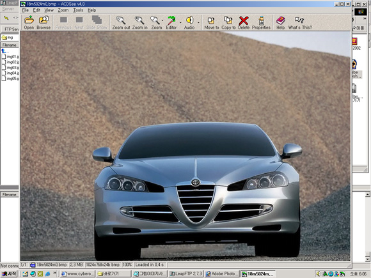Click the Windows Start button

9,274
